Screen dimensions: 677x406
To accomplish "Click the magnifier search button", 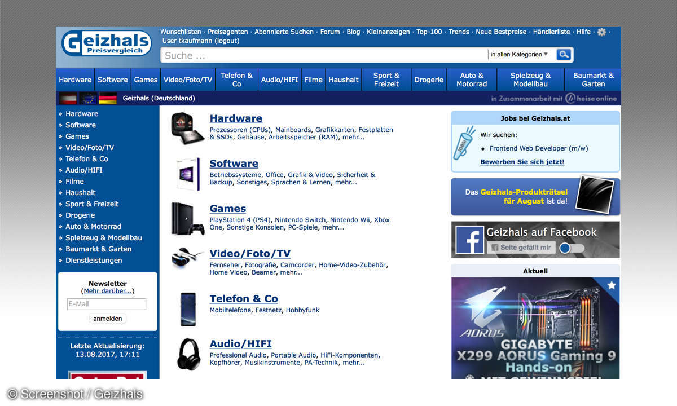I will coord(564,55).
